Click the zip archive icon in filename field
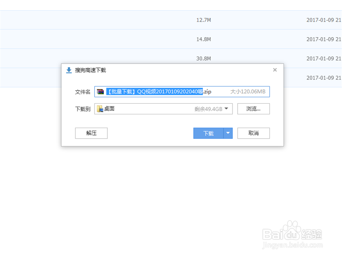The width and height of the screenshot is (342, 257). tap(100, 92)
